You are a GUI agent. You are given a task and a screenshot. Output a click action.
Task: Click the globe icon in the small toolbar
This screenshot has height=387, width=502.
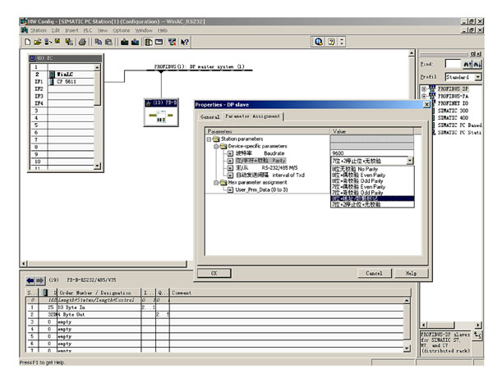point(319,42)
